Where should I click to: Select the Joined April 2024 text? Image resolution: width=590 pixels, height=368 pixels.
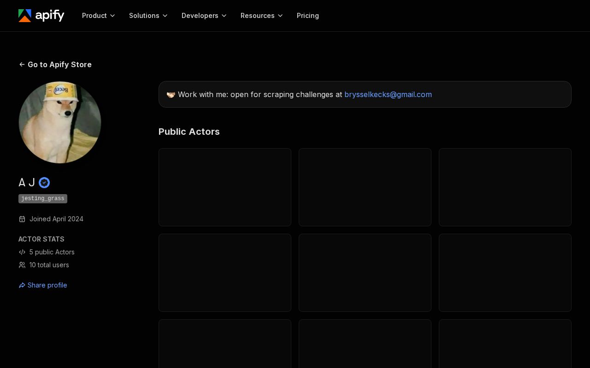(56, 219)
